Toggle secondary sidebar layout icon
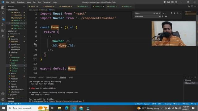The height and width of the screenshot is (111, 198). [x=172, y=2]
